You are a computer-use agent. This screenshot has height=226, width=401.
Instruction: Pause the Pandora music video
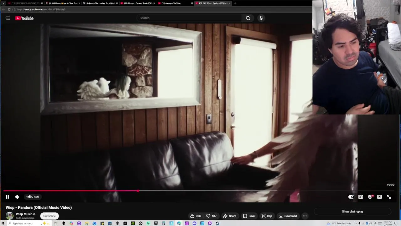coord(7,197)
